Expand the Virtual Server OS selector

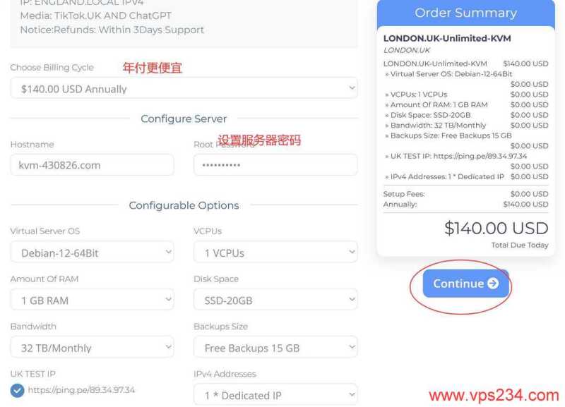tap(93, 252)
